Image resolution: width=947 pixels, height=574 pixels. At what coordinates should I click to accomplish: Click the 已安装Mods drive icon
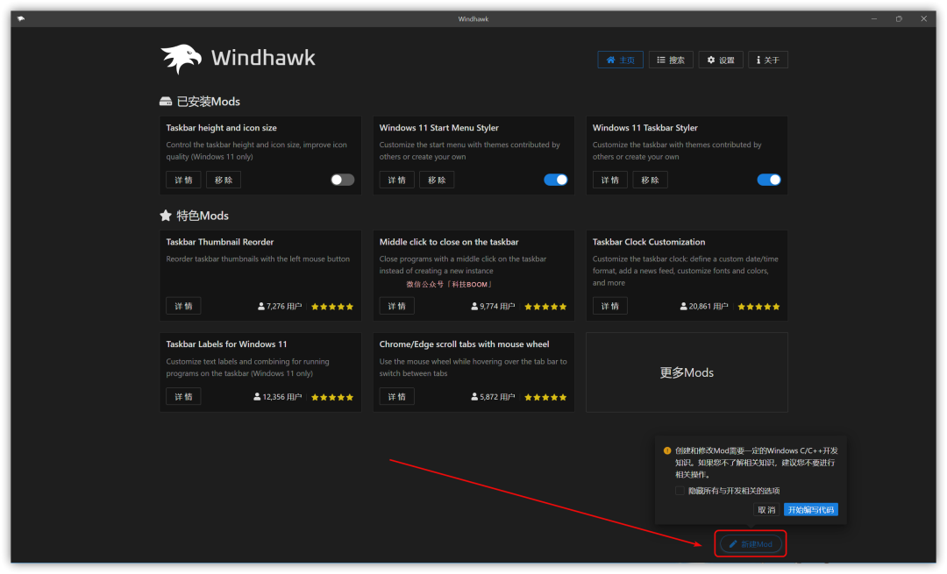[x=166, y=102]
